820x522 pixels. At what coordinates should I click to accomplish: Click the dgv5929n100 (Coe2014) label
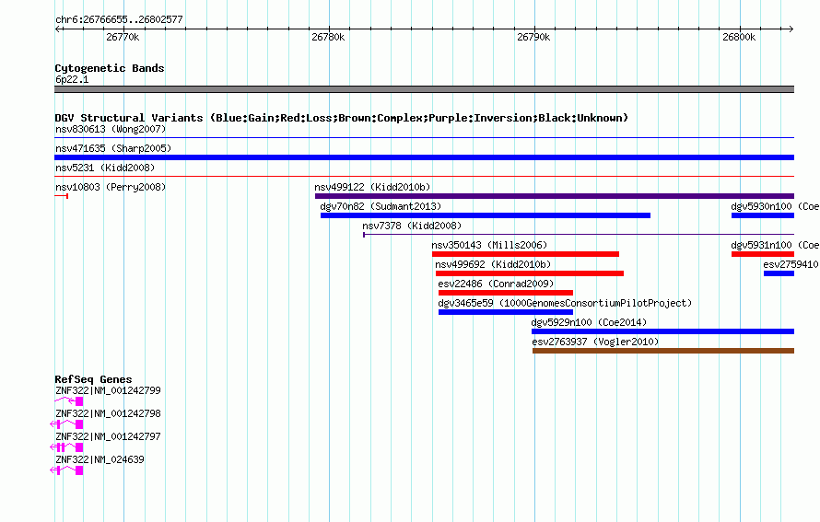(x=589, y=322)
